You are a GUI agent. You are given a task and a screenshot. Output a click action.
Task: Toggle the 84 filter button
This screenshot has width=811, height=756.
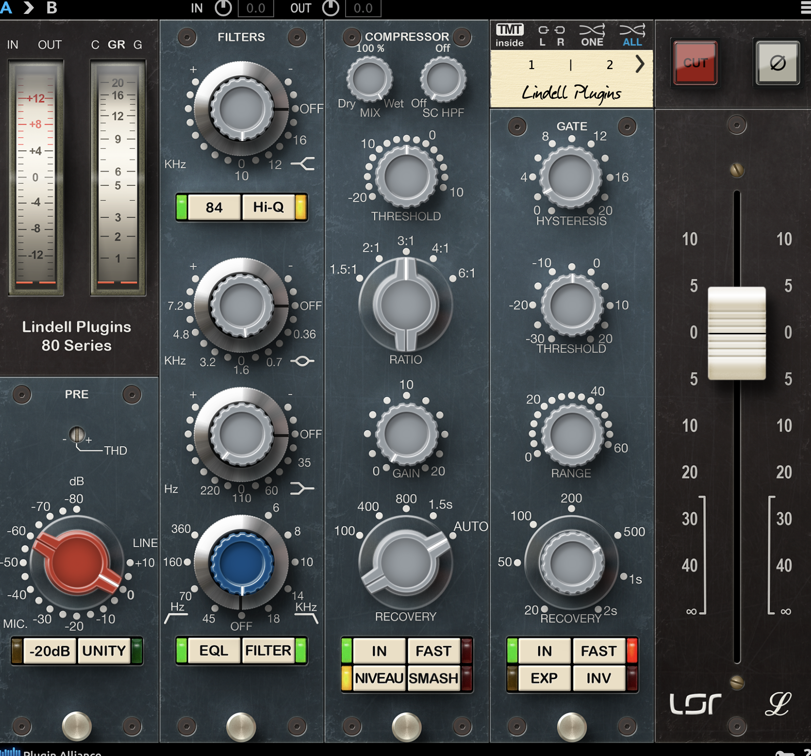pyautogui.click(x=214, y=207)
